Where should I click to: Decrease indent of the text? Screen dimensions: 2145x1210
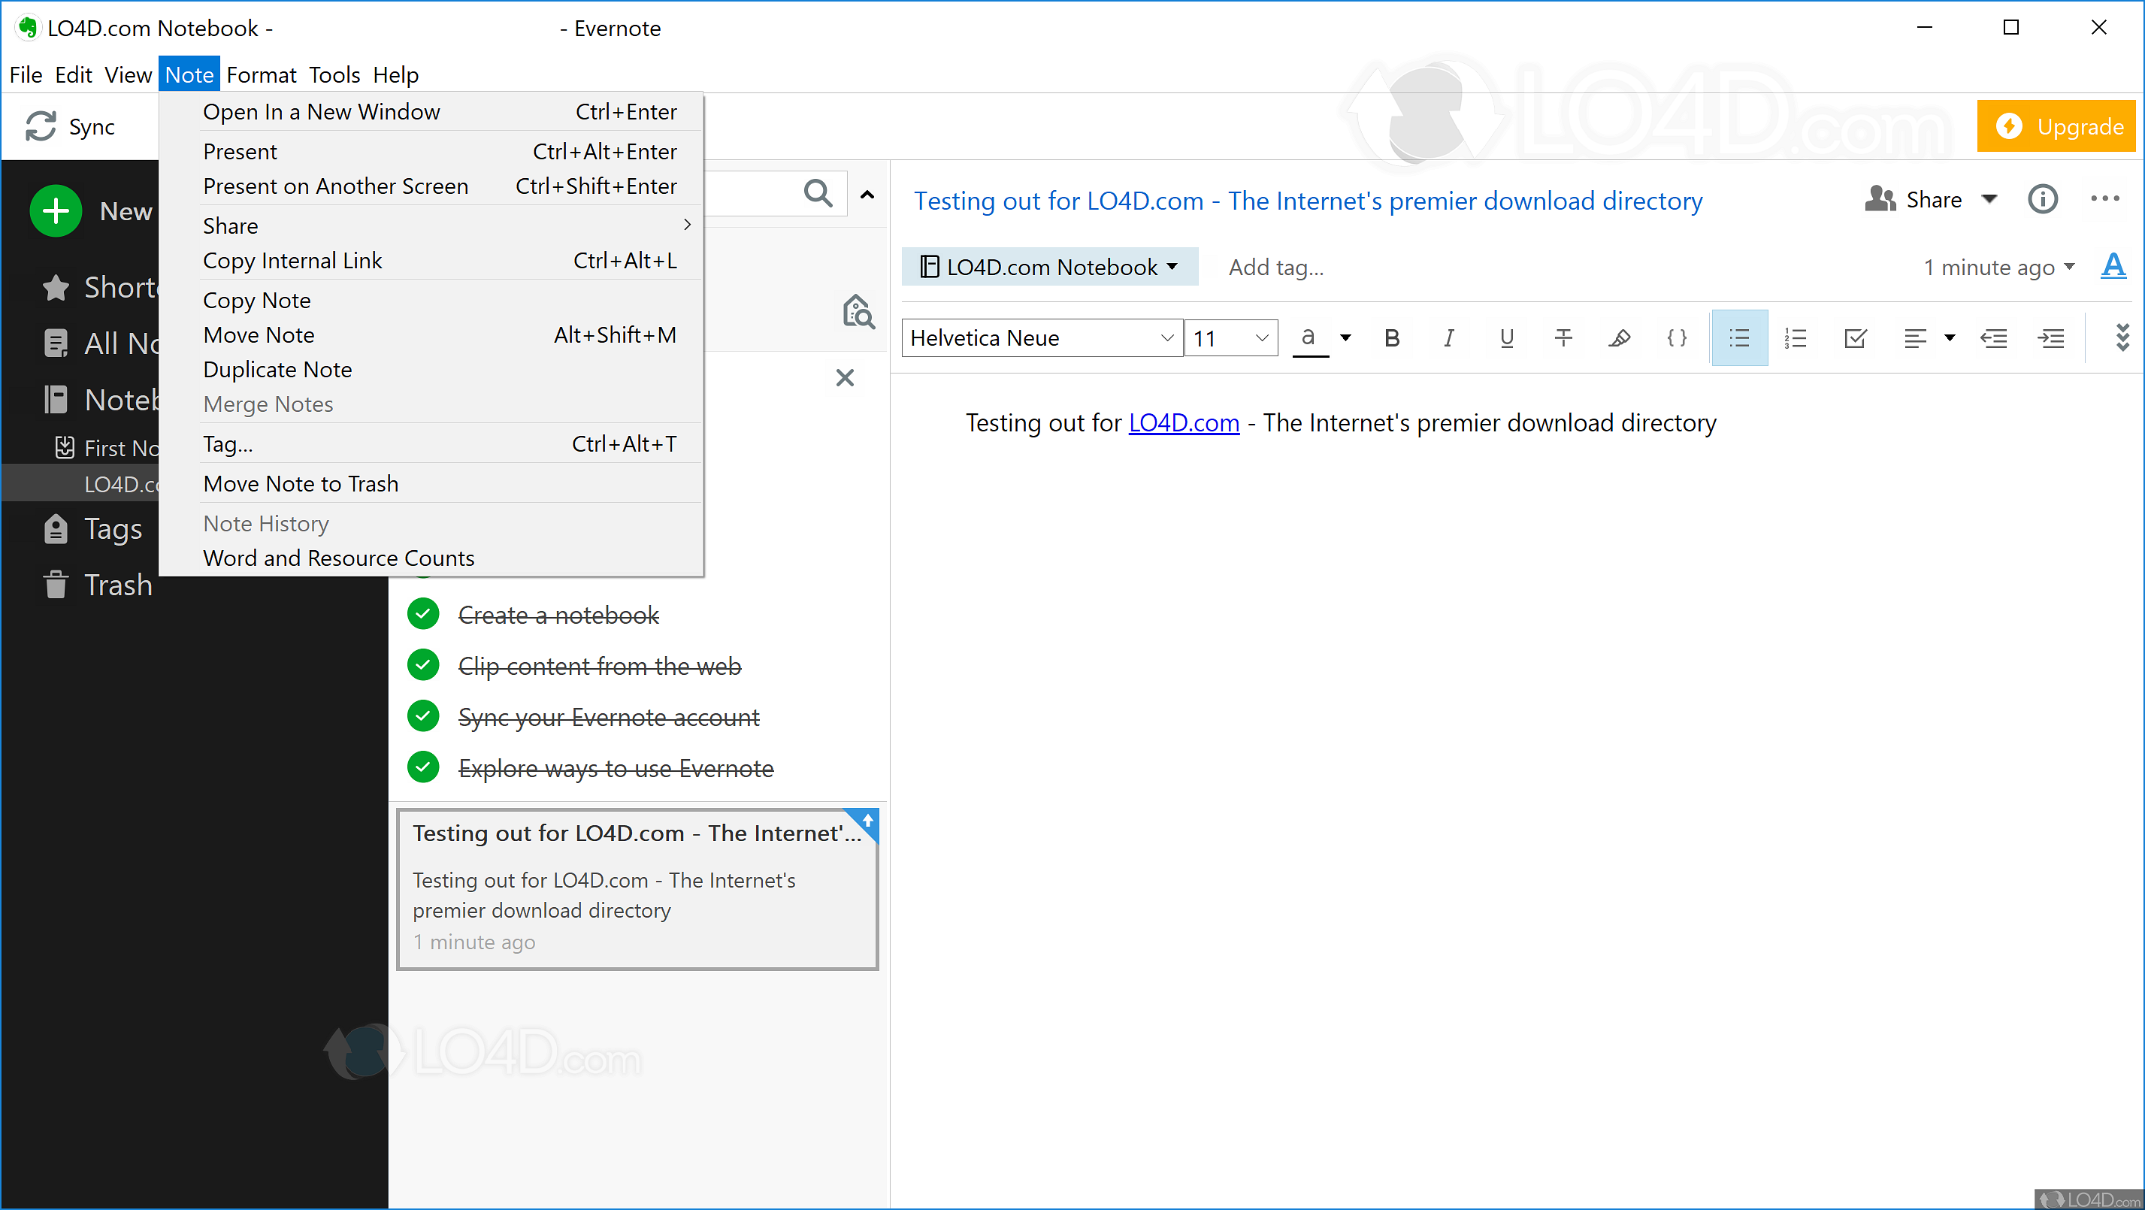click(1993, 338)
